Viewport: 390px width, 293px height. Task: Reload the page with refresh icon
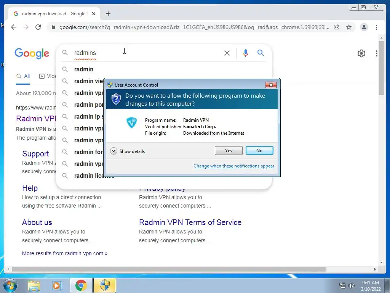pyautogui.click(x=38, y=27)
